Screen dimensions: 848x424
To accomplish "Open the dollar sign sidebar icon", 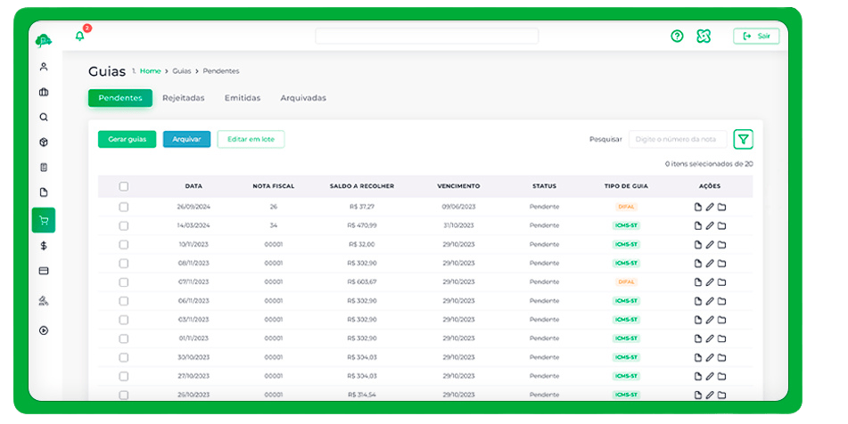I will (44, 246).
